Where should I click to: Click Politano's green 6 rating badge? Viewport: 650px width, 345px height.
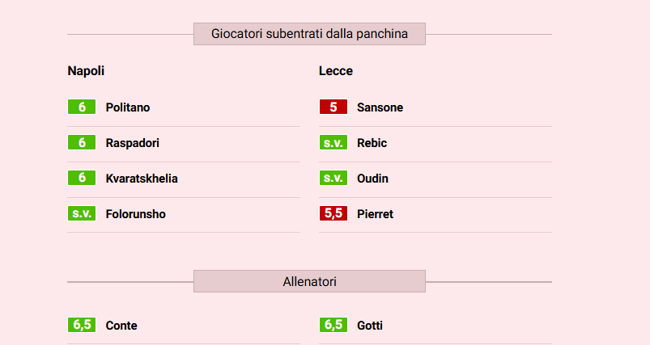coord(82,107)
